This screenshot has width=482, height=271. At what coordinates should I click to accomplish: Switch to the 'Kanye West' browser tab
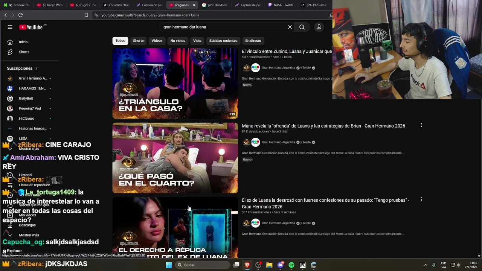click(x=50, y=5)
